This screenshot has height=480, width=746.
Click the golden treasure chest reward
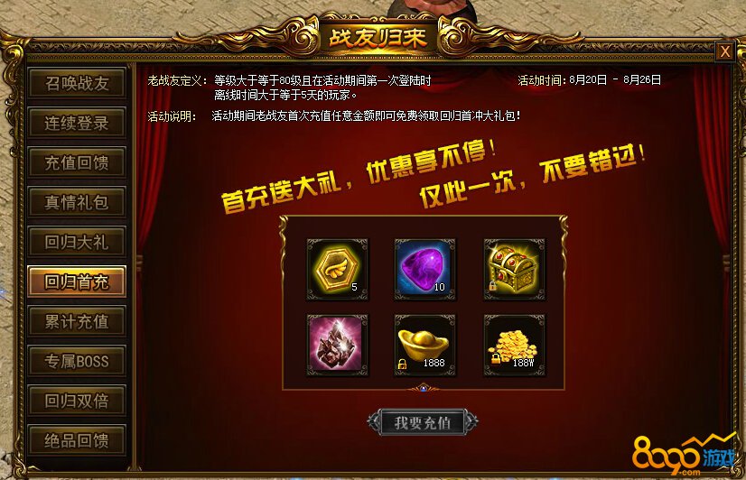(514, 270)
